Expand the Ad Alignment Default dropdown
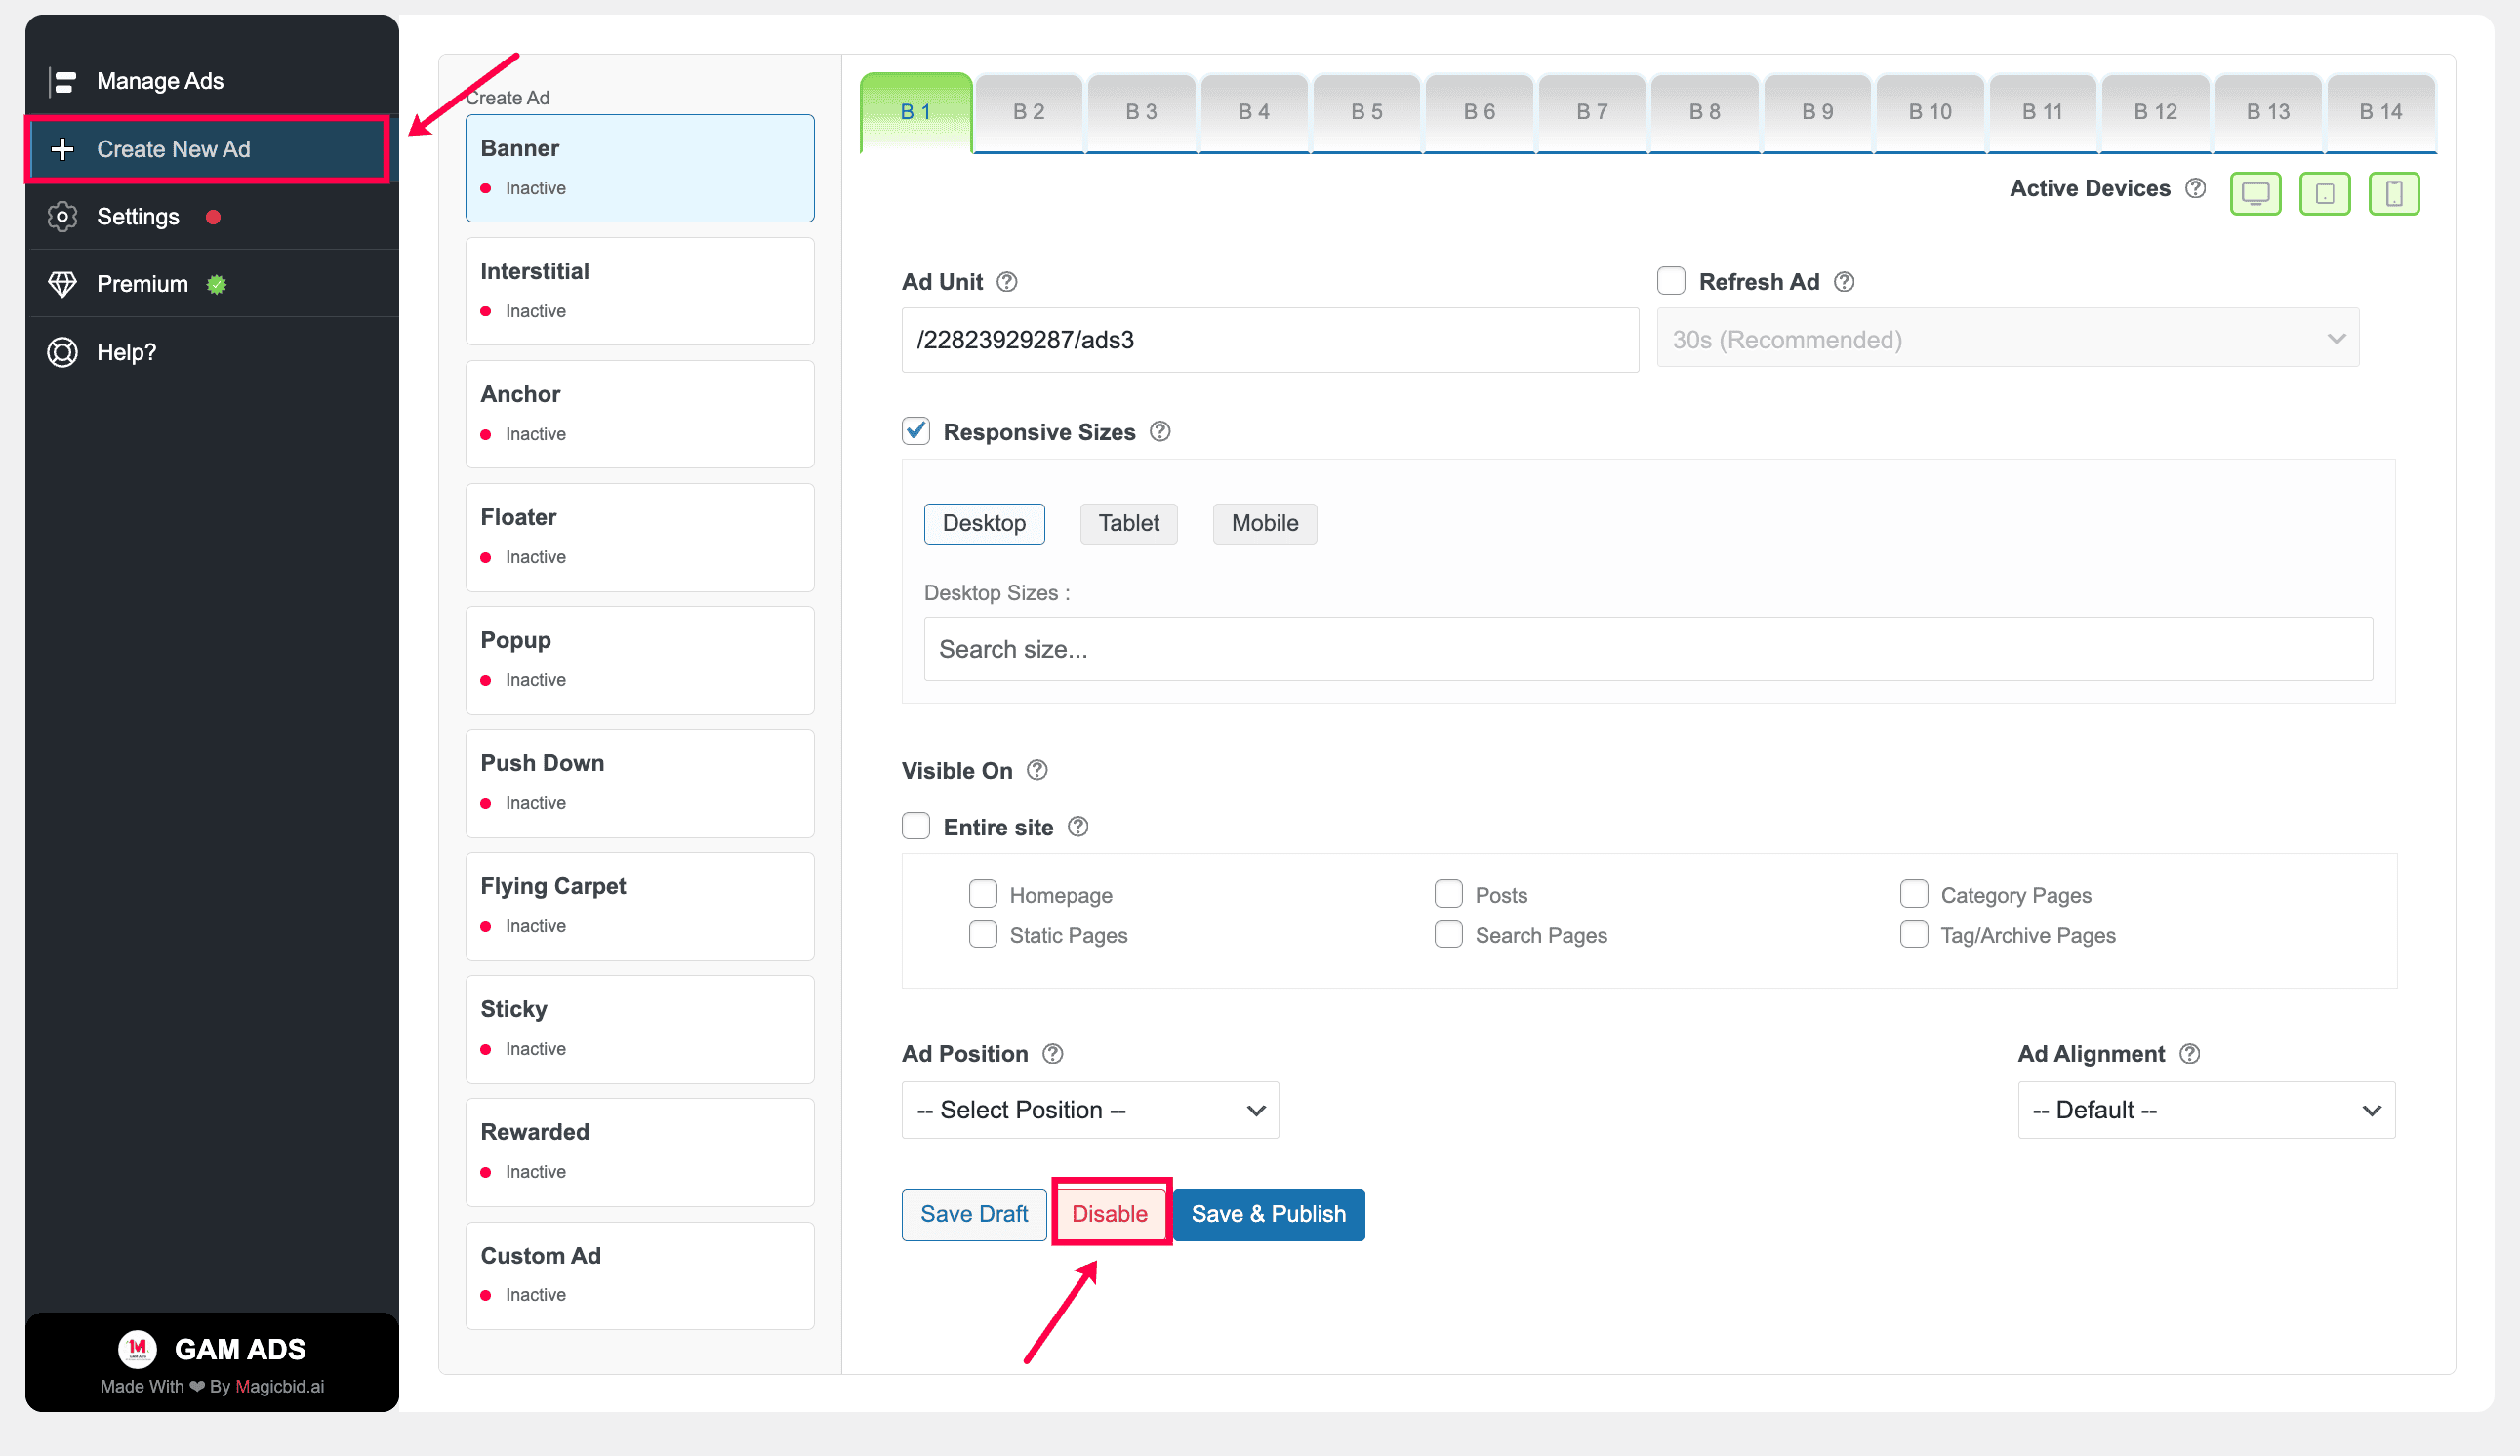Viewport: 2520px width, 1456px height. pos(2206,1110)
